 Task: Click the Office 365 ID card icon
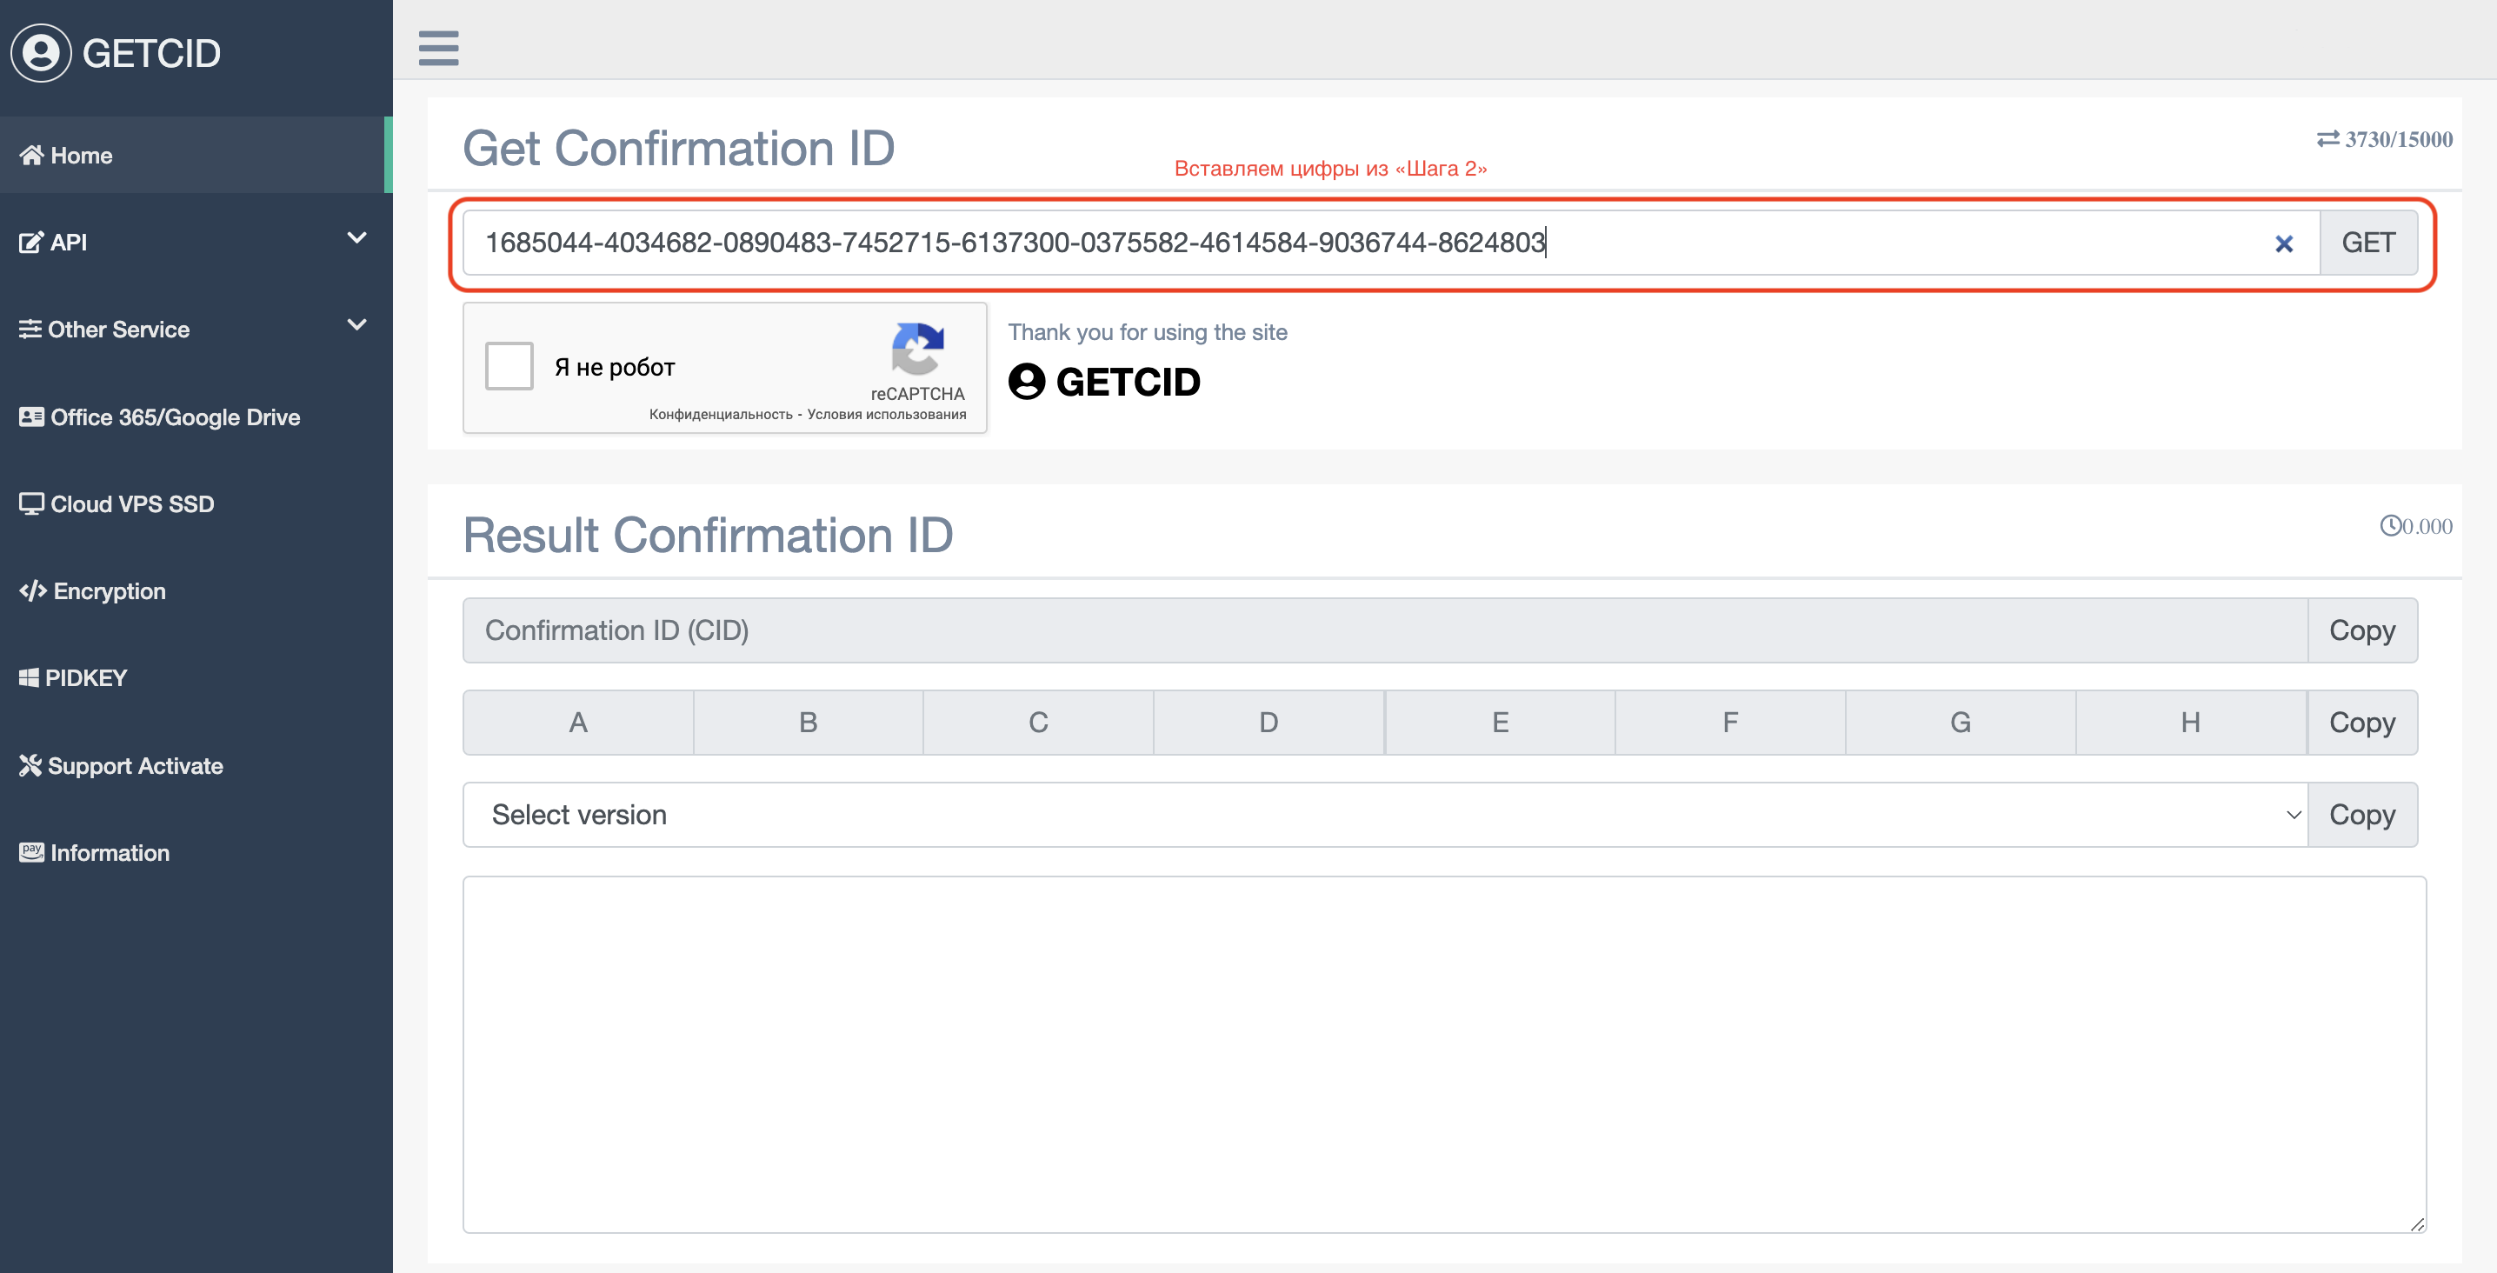31,417
